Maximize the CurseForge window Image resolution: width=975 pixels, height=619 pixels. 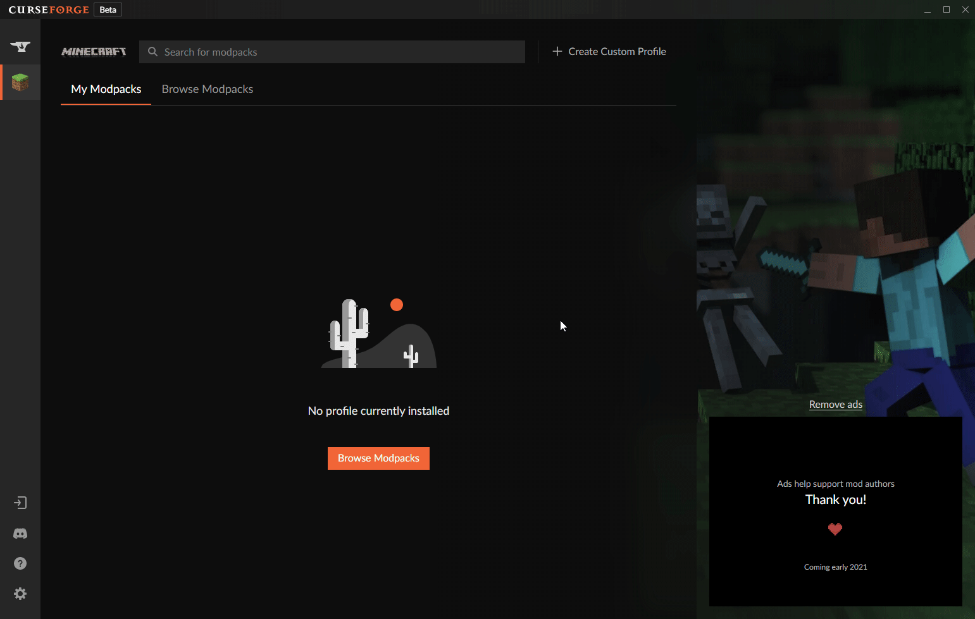click(947, 9)
